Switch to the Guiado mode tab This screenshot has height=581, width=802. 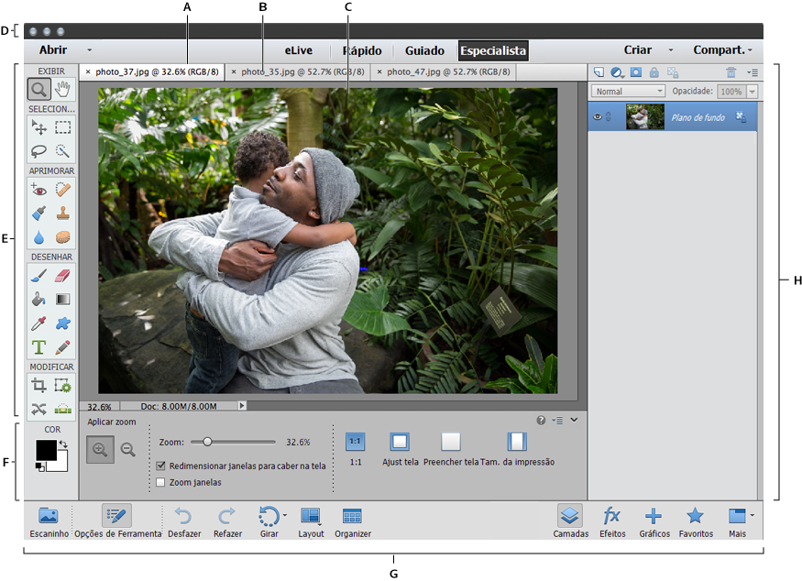tap(424, 50)
